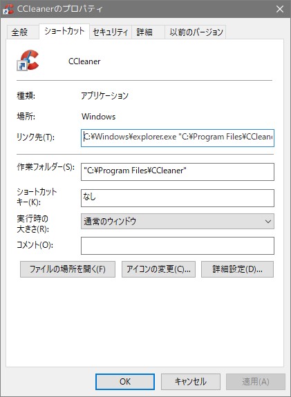The image size is (291, 397).
Task: Click the 作業フォルダー input field
Action: (x=178, y=172)
